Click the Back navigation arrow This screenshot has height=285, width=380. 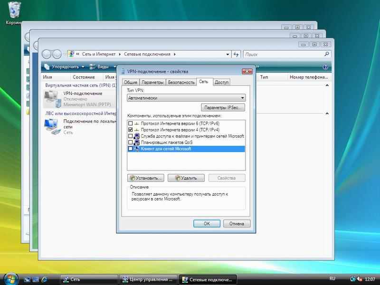click(x=47, y=54)
